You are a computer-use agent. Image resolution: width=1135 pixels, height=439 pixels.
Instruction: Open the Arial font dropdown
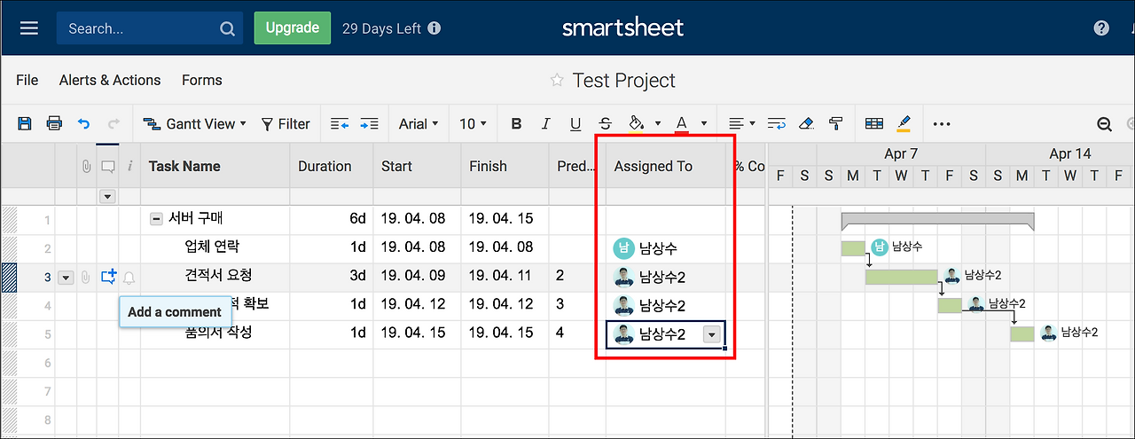[x=419, y=124]
